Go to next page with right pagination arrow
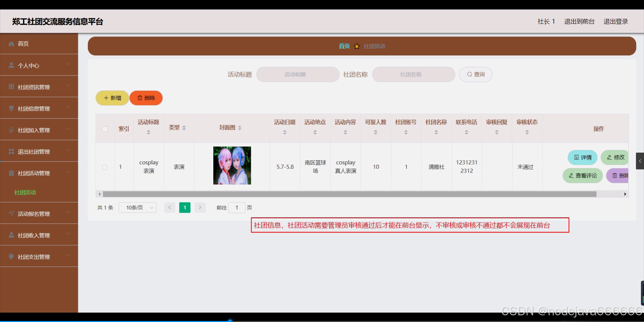The width and height of the screenshot is (644, 322). tap(200, 208)
